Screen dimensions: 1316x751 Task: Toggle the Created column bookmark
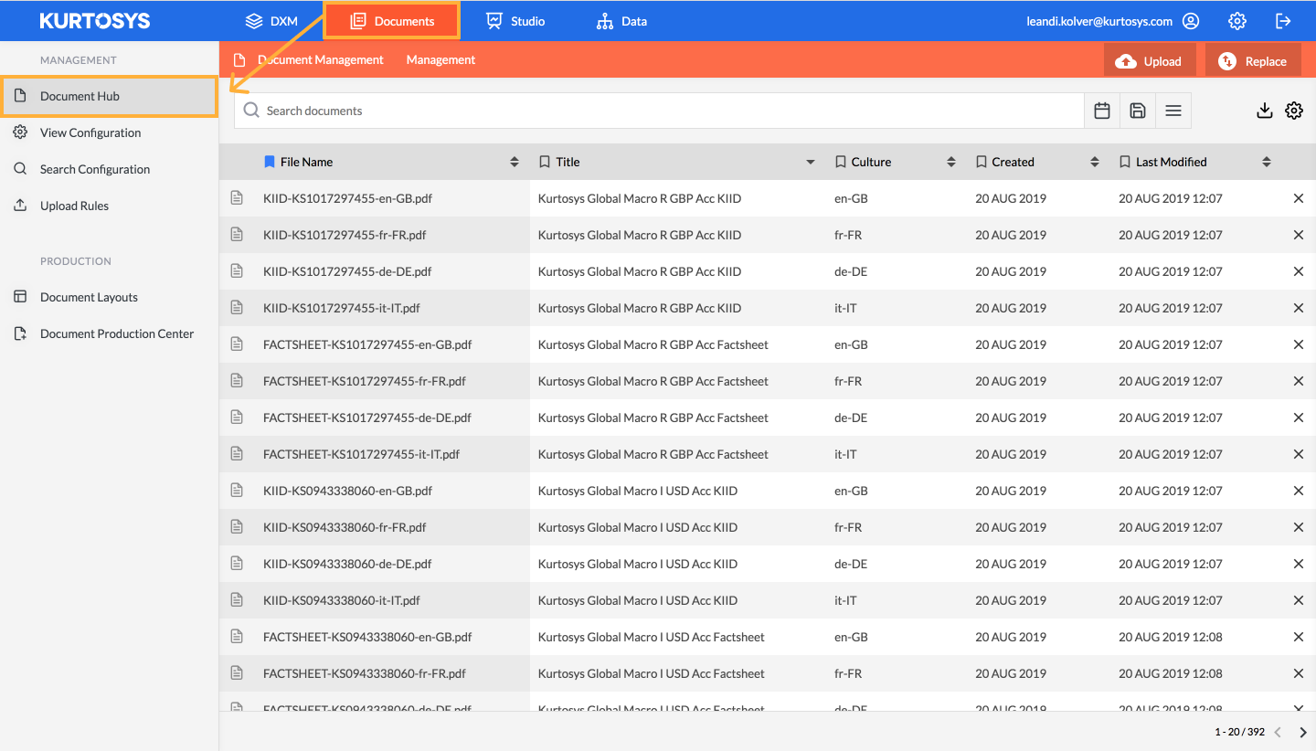click(x=982, y=162)
